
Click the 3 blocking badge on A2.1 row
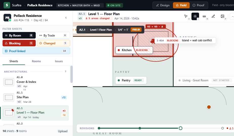[x=64, y=111]
